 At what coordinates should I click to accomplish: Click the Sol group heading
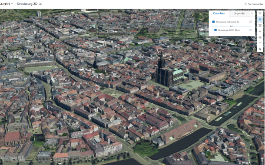coord(231,26)
